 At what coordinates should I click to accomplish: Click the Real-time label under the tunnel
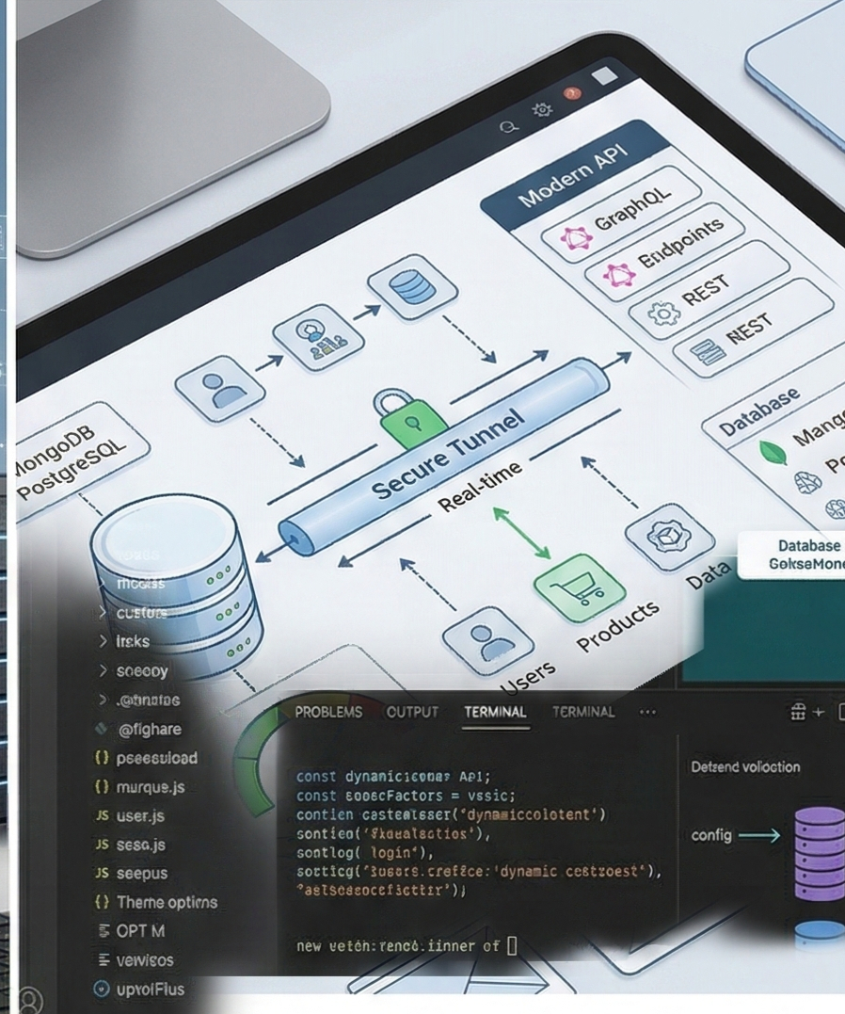(x=479, y=487)
